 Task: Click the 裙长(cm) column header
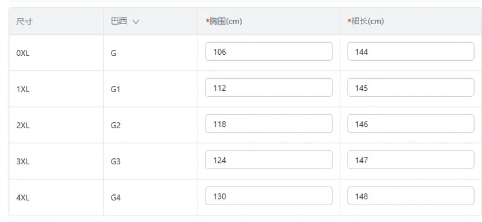point(366,22)
